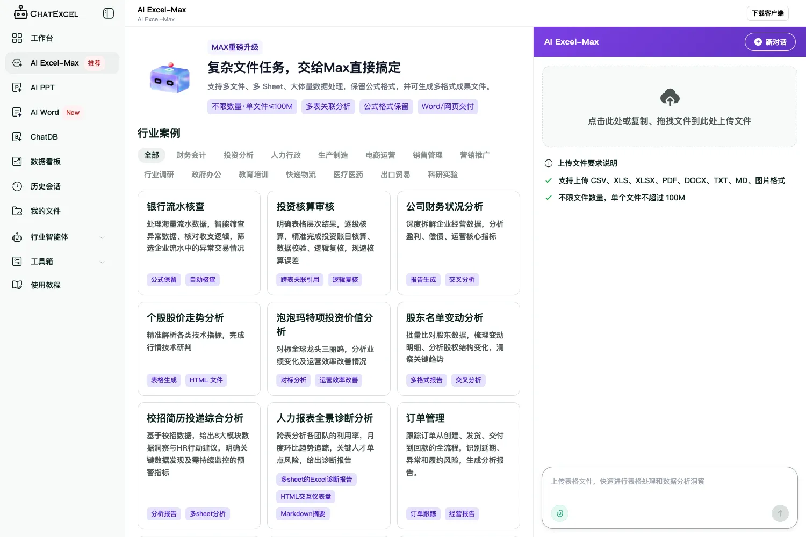Click the 多表关联分析 tag

[x=328, y=106]
